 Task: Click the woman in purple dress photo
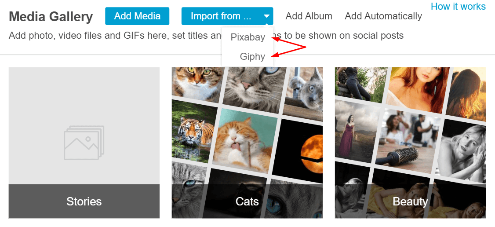tap(356, 132)
